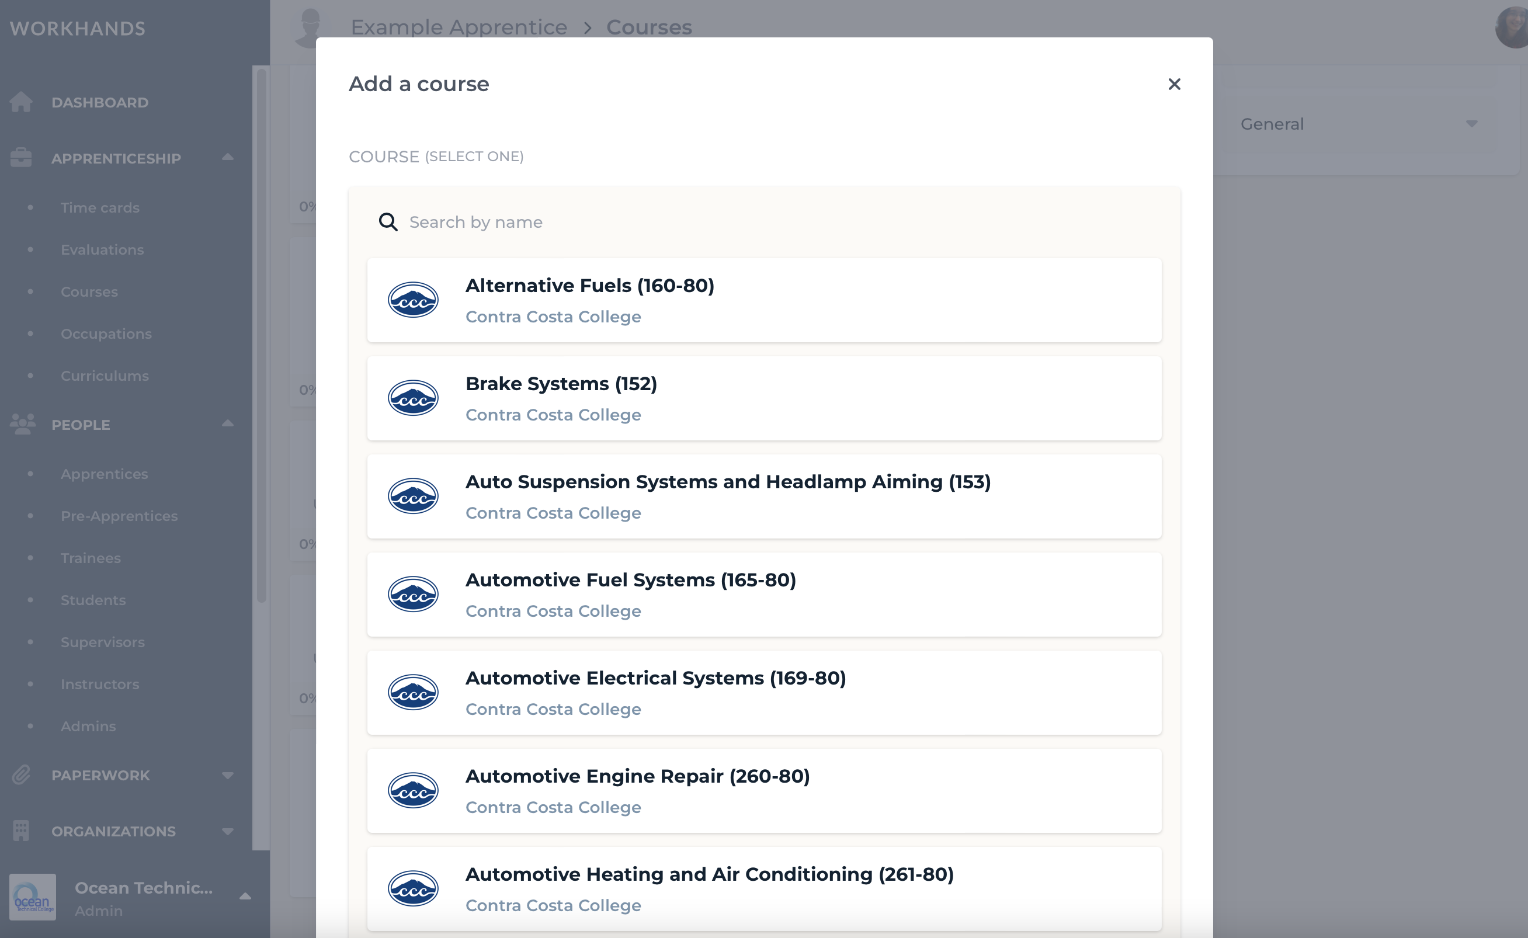Click the Search by name field
This screenshot has width=1528, height=938.
(765, 222)
